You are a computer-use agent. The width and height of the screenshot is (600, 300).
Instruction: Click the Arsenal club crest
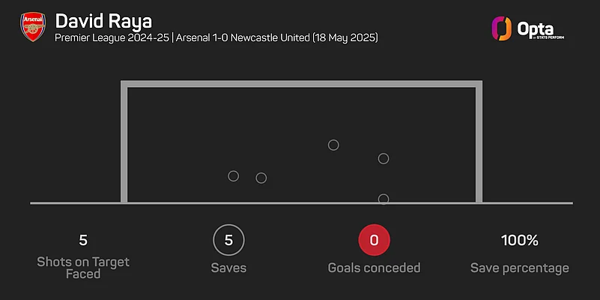tap(31, 27)
